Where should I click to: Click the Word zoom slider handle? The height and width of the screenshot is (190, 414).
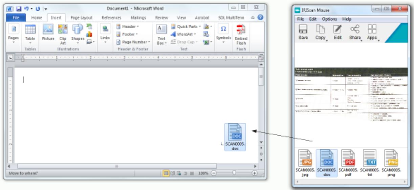coord(234,173)
